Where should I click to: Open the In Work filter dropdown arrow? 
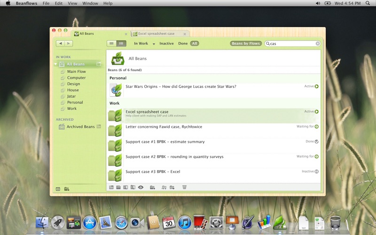tap(154, 44)
